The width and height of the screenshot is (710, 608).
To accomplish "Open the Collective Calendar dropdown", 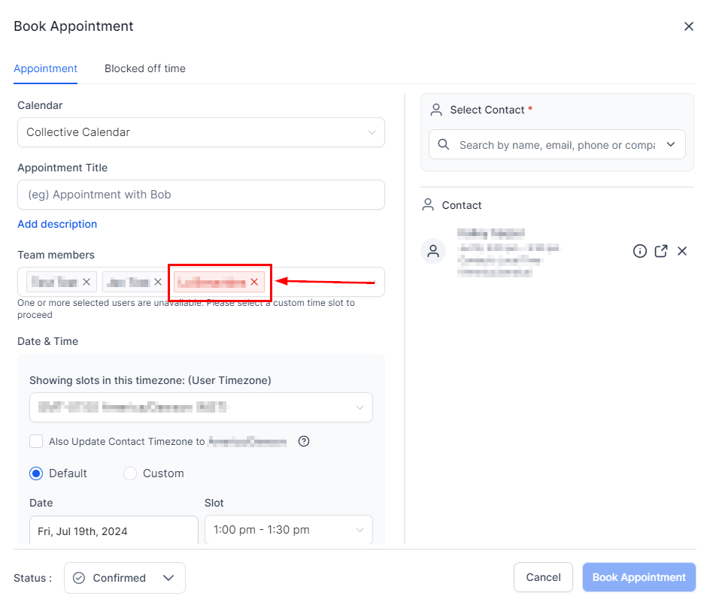I will tap(201, 132).
